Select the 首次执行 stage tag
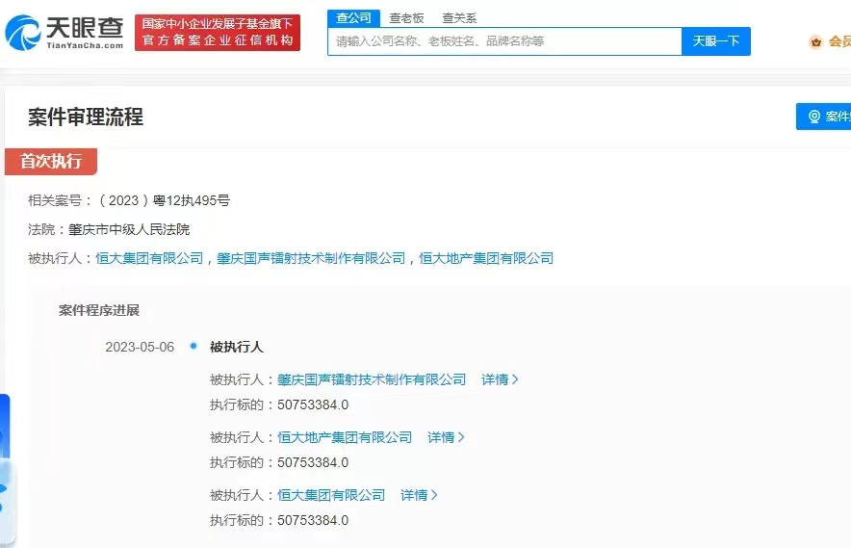Image resolution: width=851 pixels, height=548 pixels. pyautogui.click(x=51, y=161)
